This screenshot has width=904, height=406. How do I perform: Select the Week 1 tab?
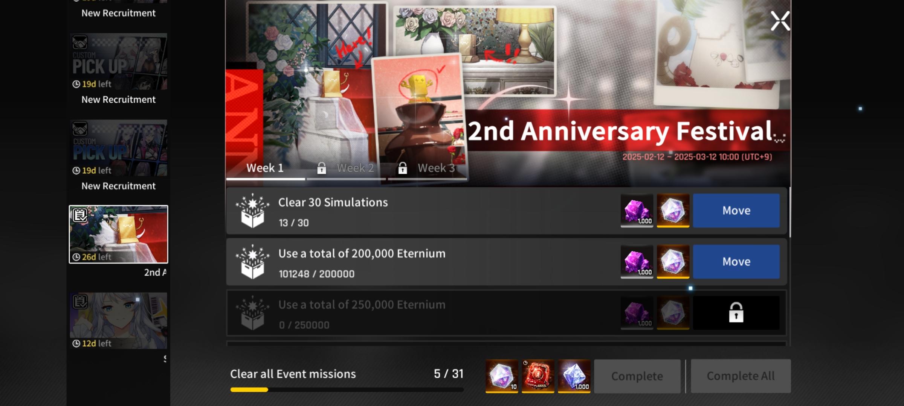point(265,168)
